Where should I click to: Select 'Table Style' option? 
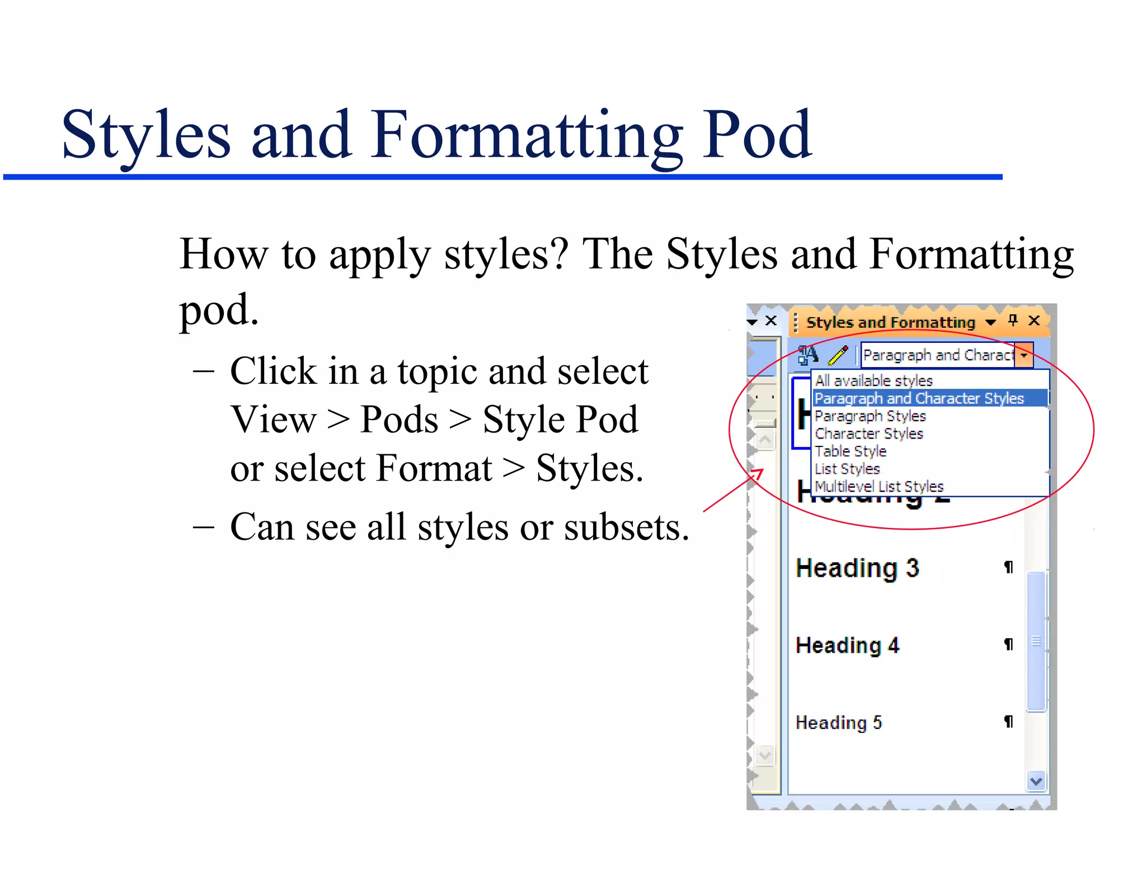pyautogui.click(x=851, y=451)
